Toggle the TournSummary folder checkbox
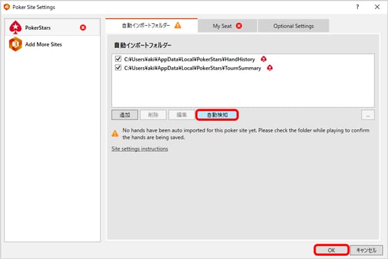Image resolution: width=388 pixels, height=259 pixels. tap(118, 68)
